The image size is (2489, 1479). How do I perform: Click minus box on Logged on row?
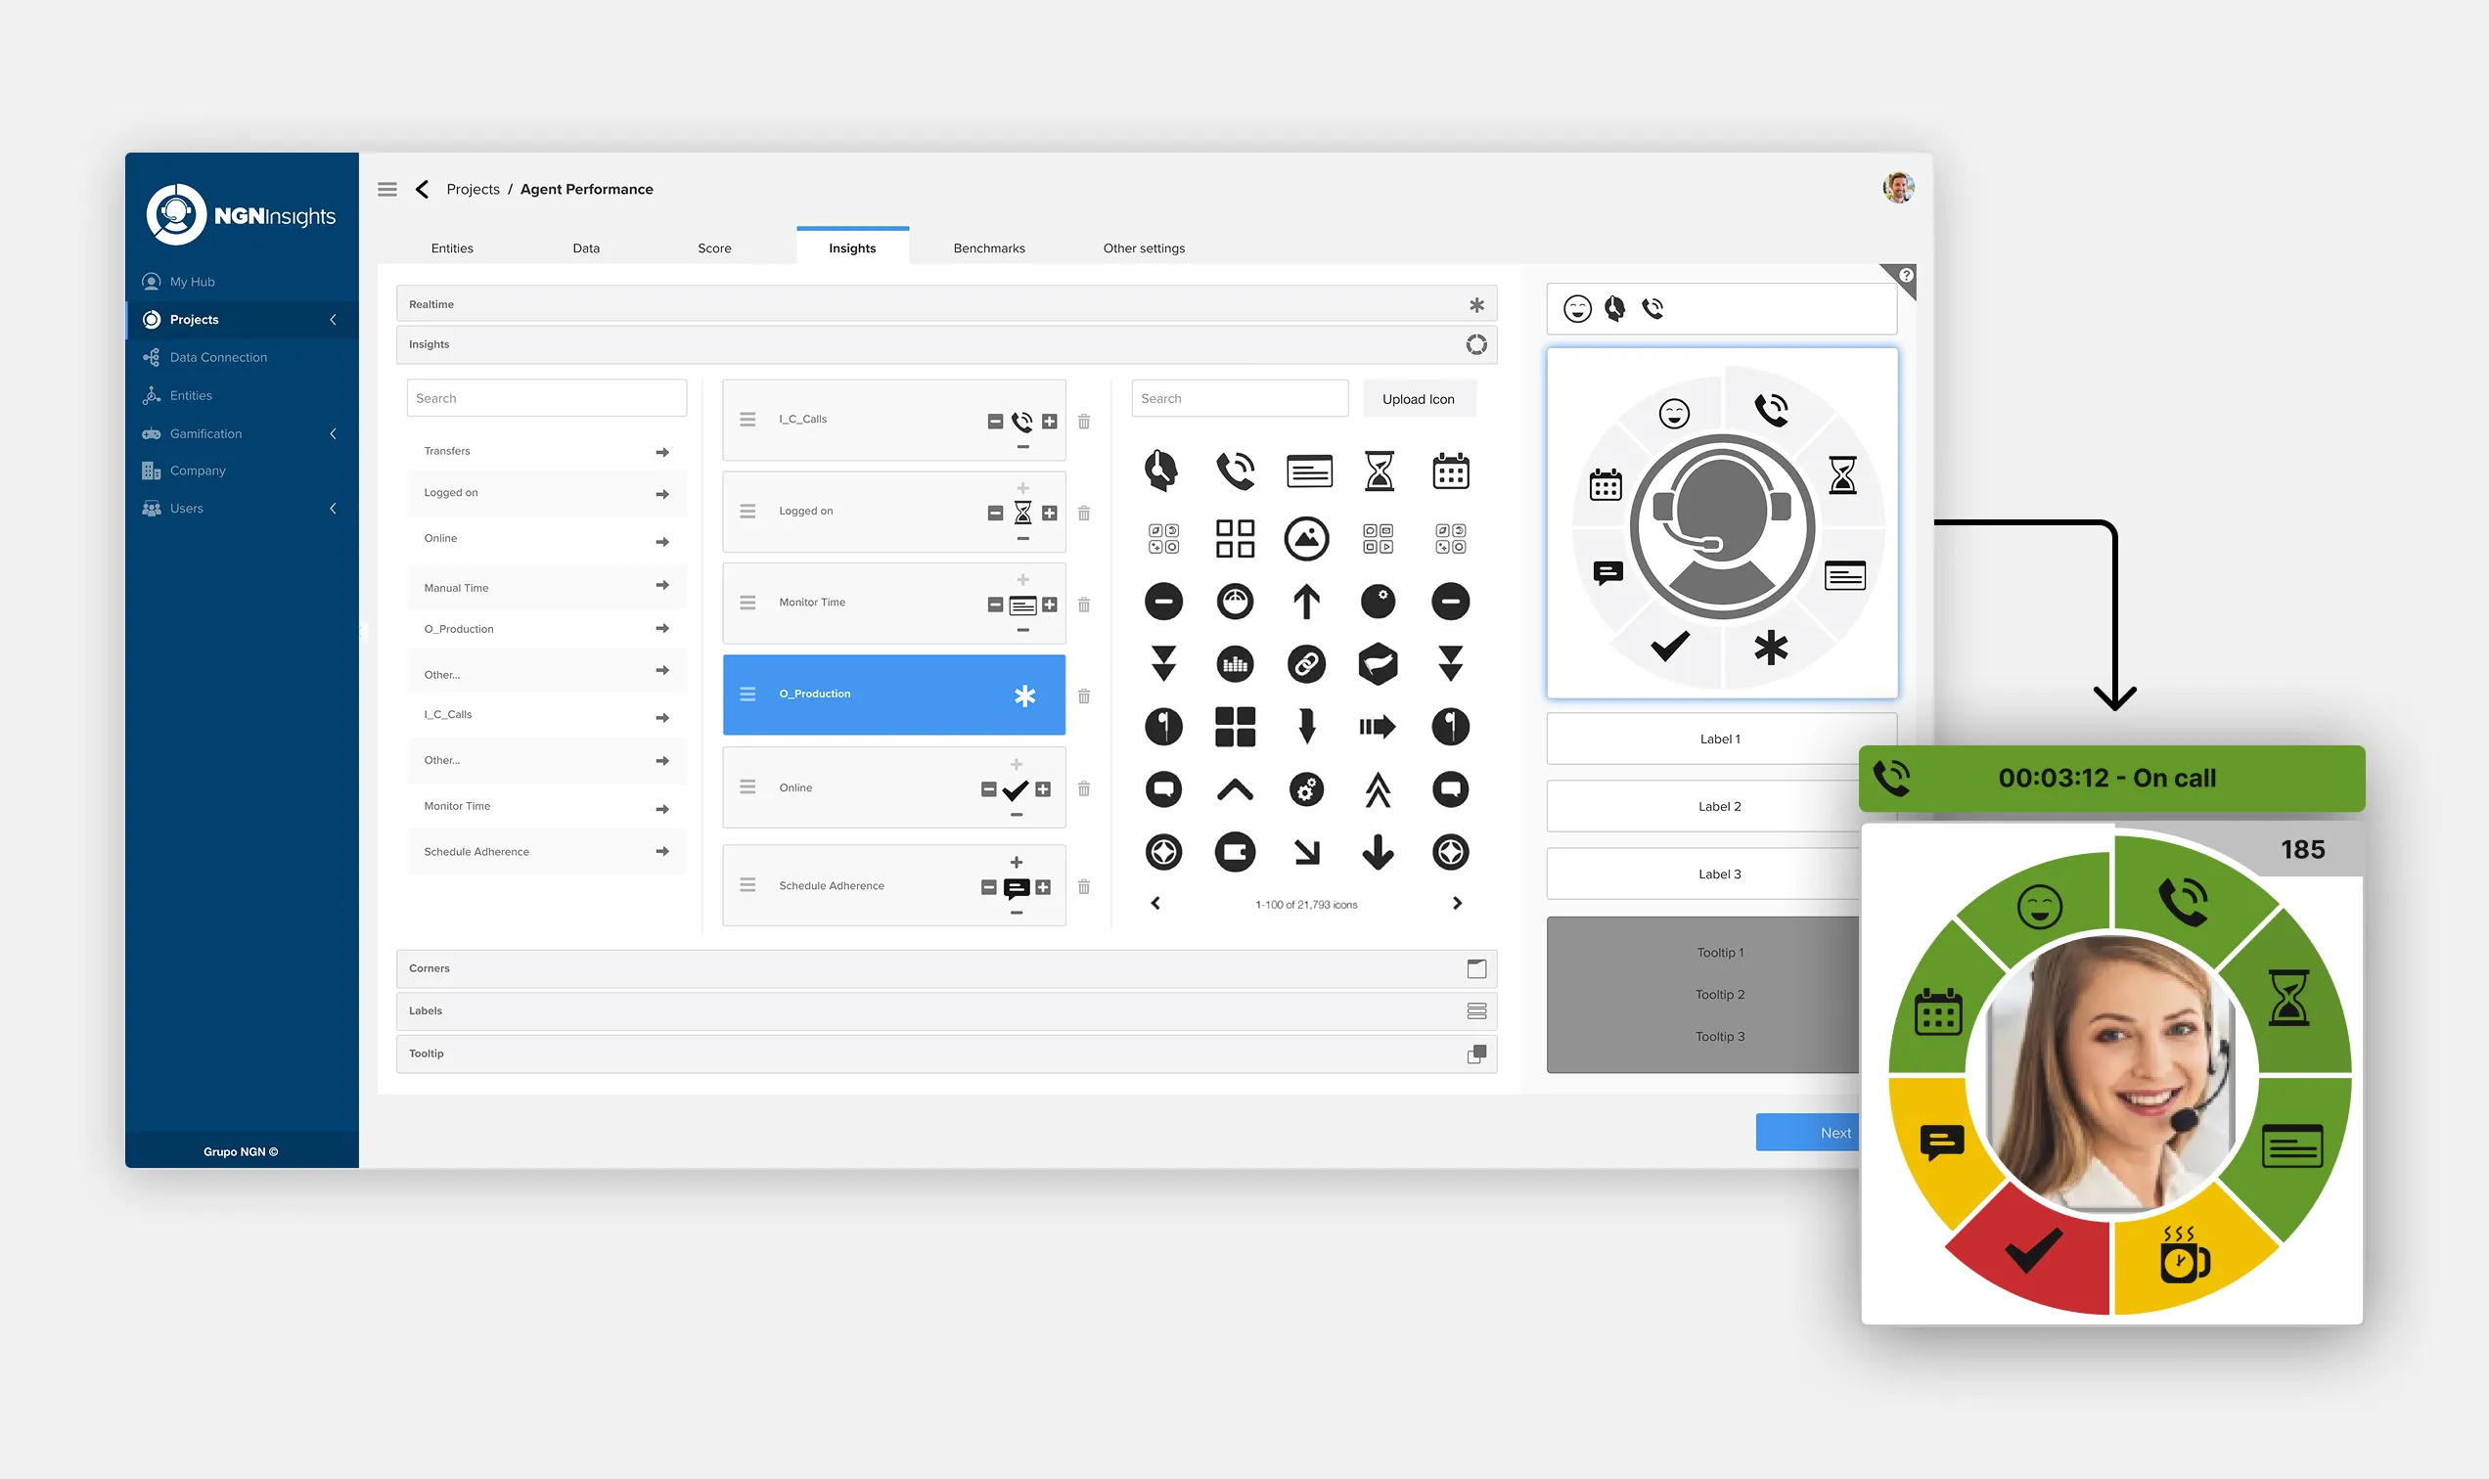994,513
